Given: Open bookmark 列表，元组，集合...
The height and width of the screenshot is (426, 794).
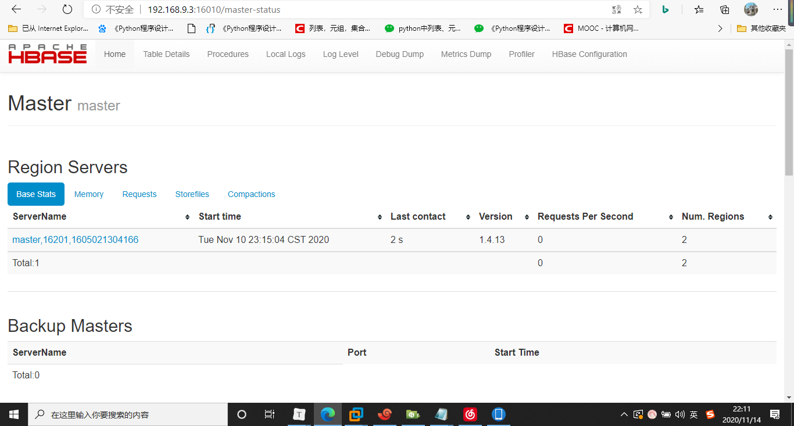Looking at the screenshot, I should [x=333, y=28].
